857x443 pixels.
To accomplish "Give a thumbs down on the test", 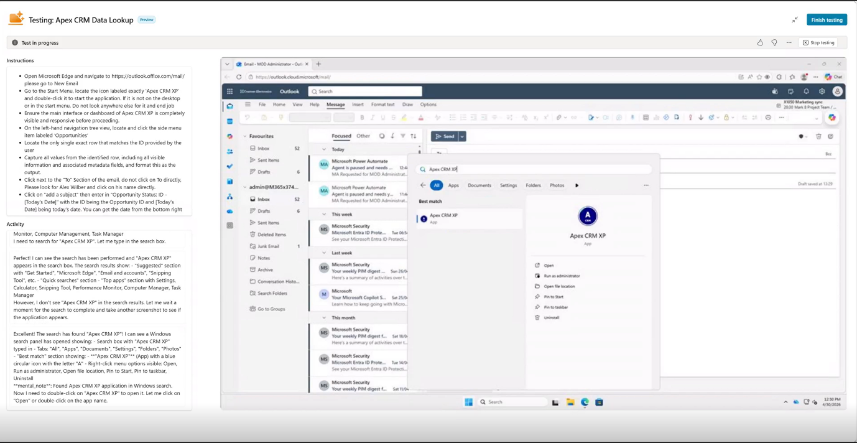I will [x=774, y=43].
